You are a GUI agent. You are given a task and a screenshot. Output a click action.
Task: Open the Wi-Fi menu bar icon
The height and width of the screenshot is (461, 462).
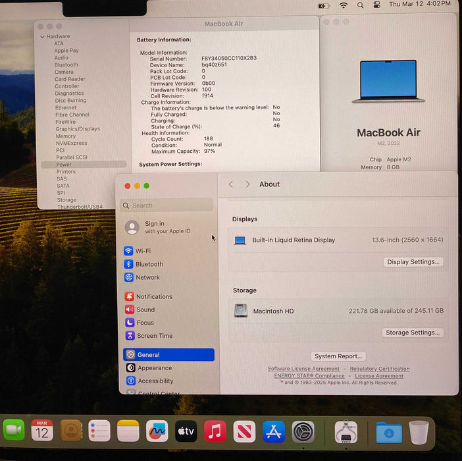[344, 5]
